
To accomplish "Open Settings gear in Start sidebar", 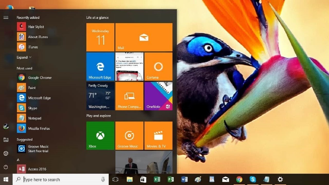I will pos(6,153).
